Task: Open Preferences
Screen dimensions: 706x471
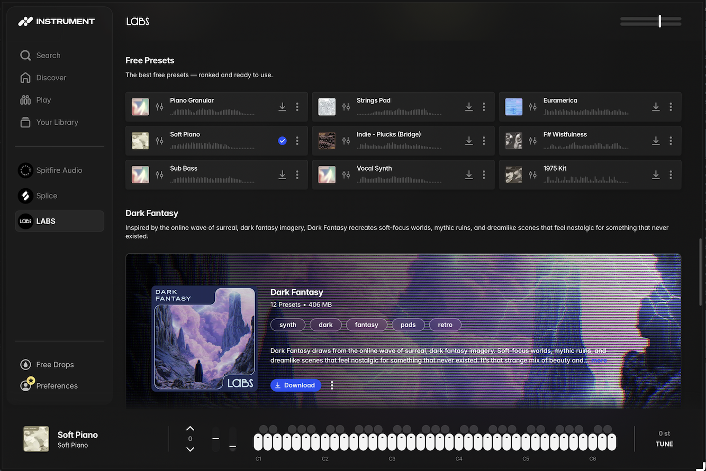Action: 49,386
